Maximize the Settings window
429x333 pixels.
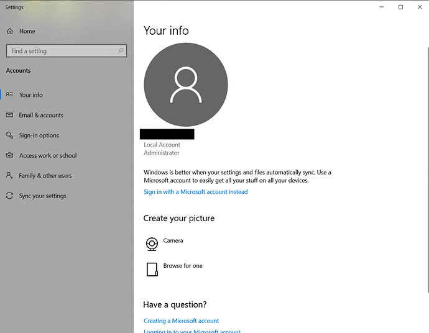[x=400, y=7]
